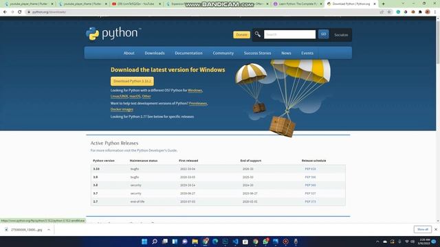440x247 pixels.
Task: Follow the Other platforms link
Action: click(146, 96)
